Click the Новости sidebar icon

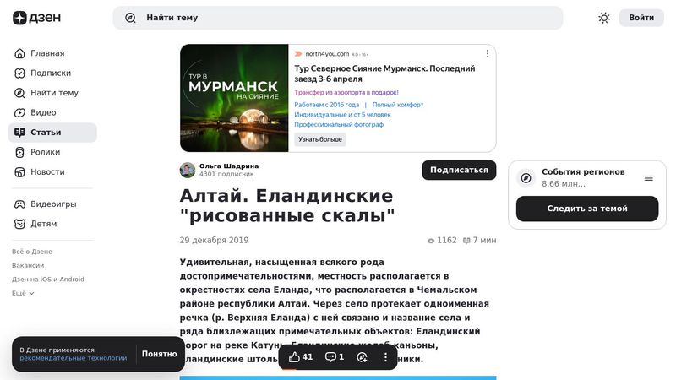20,171
